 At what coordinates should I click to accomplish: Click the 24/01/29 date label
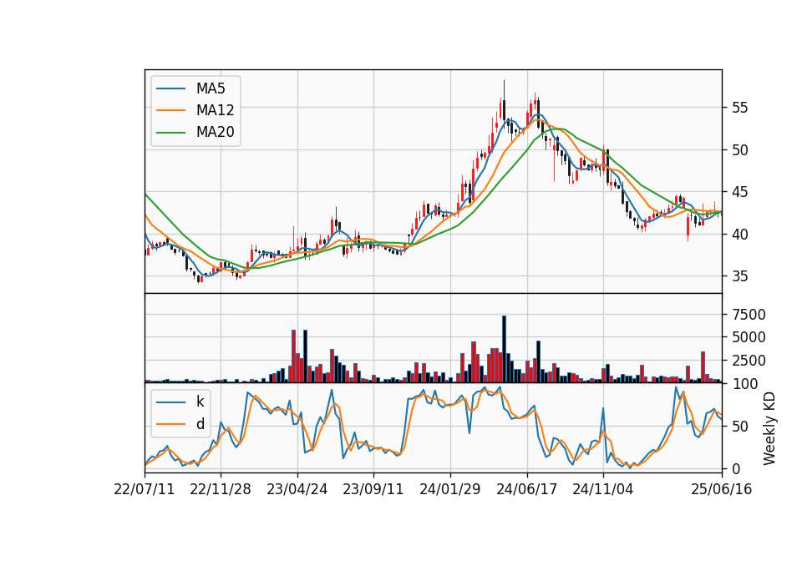(x=450, y=489)
